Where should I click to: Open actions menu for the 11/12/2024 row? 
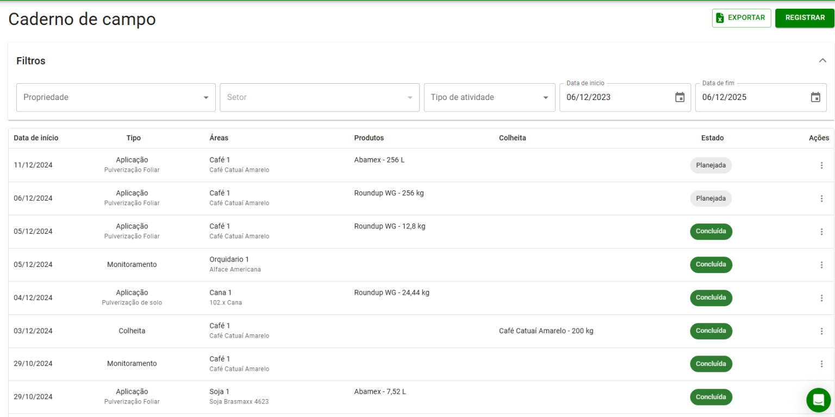(821, 165)
